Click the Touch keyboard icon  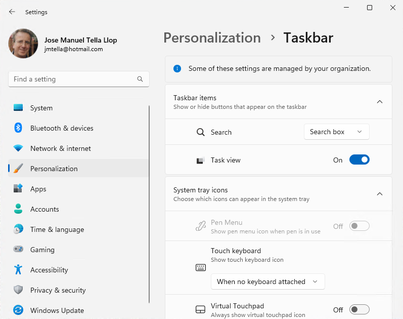click(x=200, y=267)
